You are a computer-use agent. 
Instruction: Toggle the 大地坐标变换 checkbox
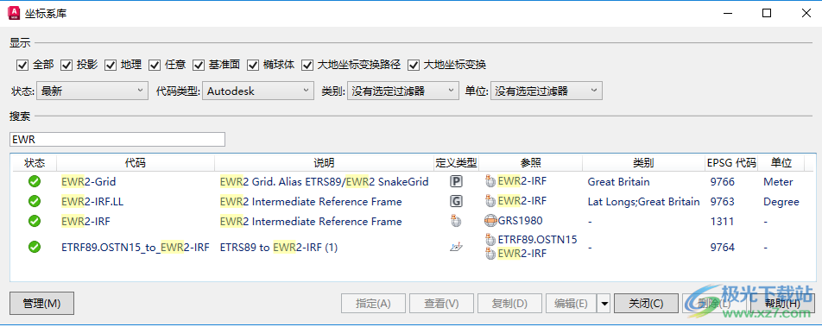(x=414, y=65)
